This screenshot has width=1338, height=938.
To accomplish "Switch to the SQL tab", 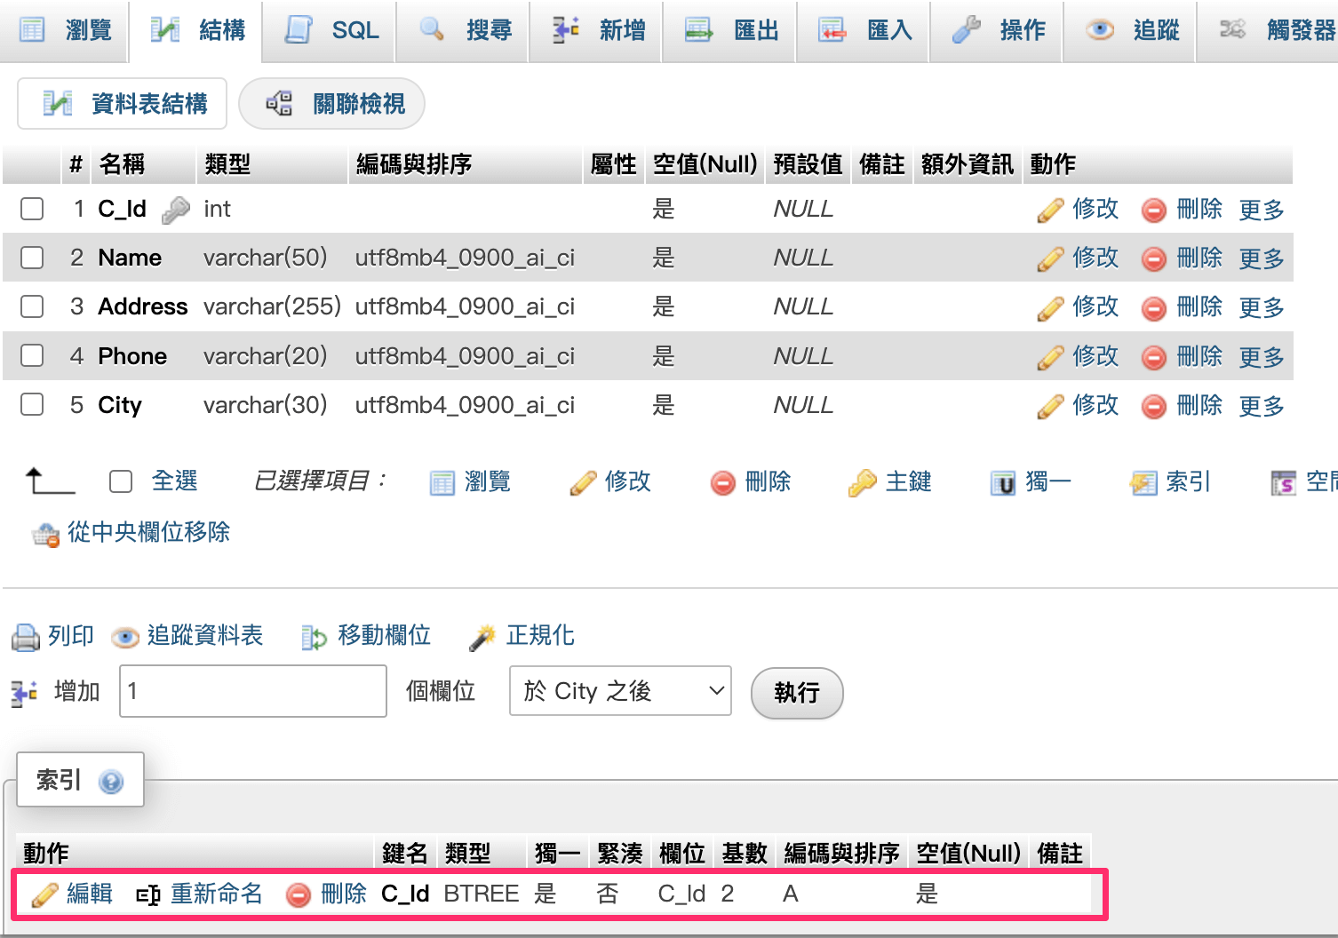I will (x=332, y=30).
